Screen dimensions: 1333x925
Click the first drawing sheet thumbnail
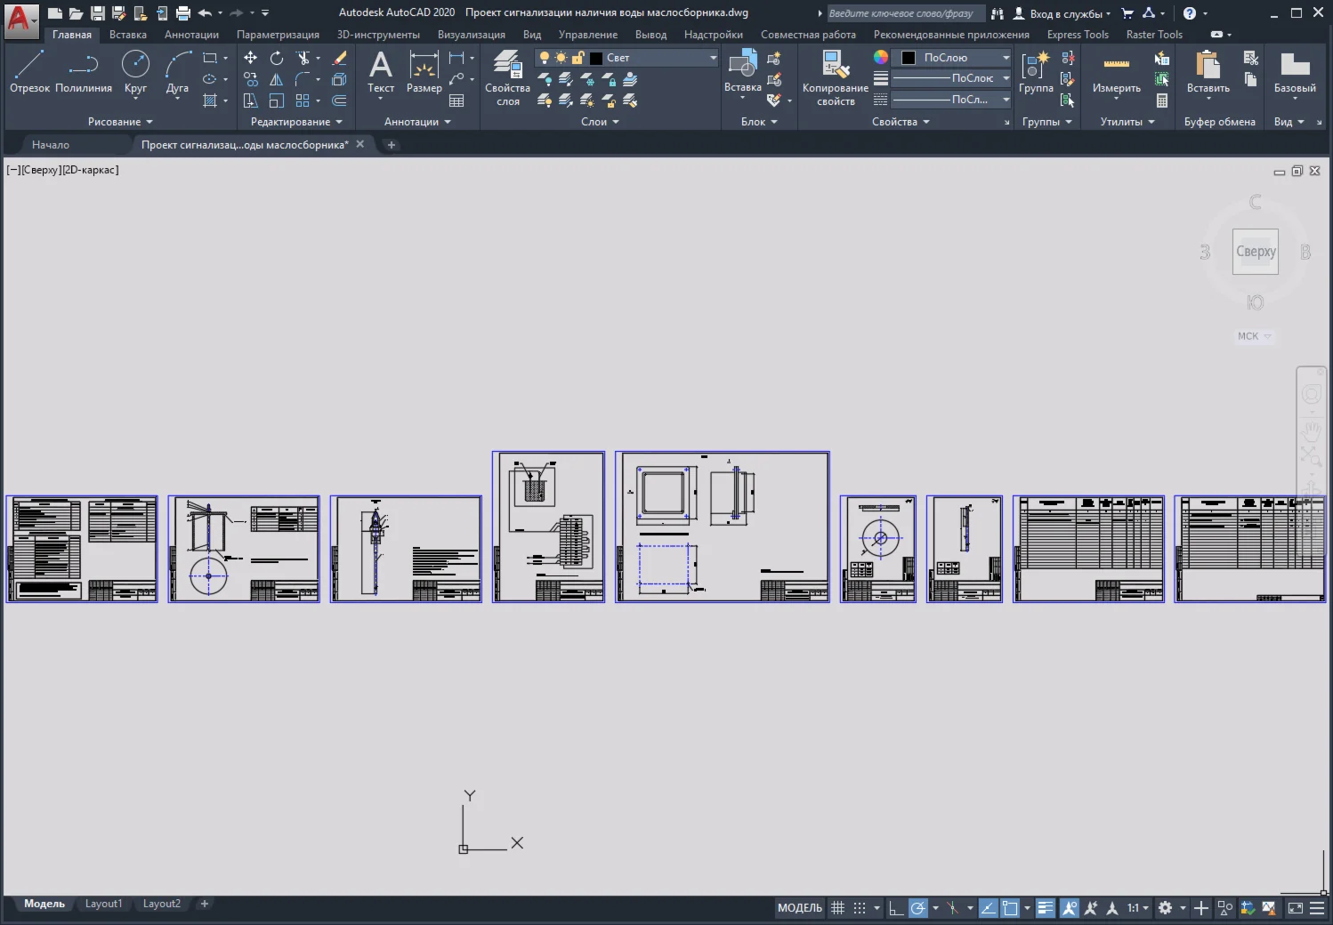click(82, 549)
